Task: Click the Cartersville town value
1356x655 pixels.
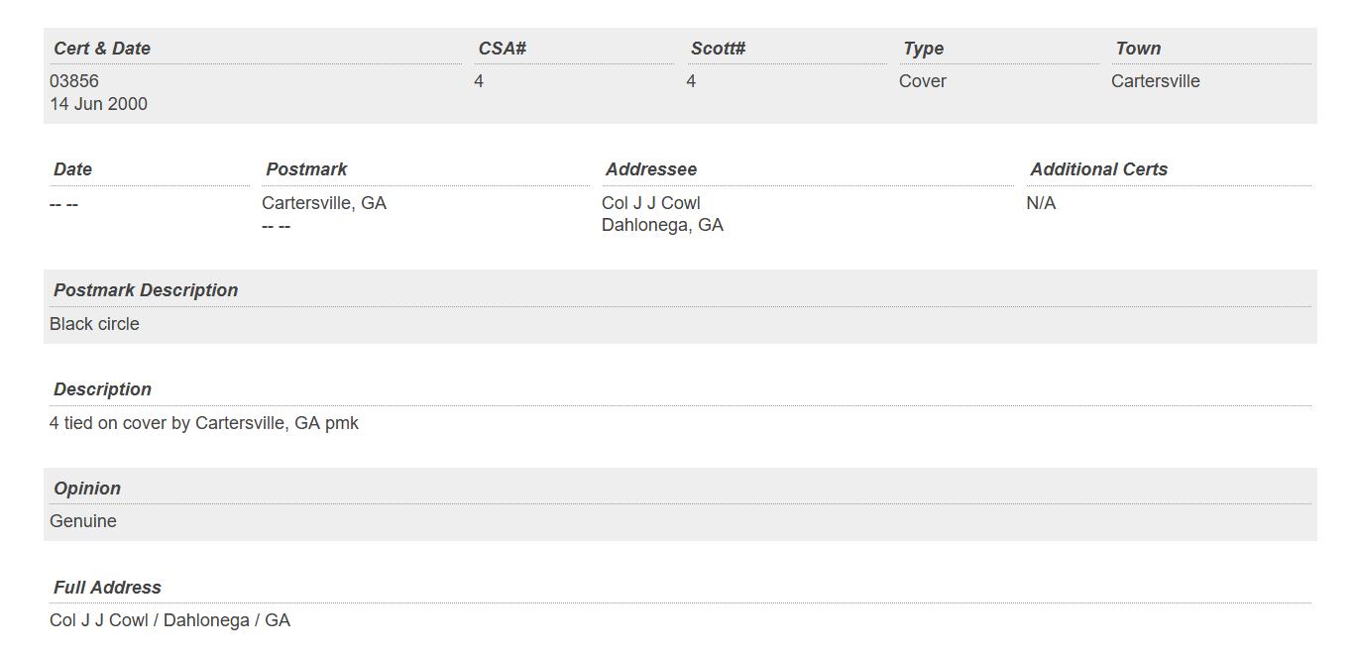Action: [x=1156, y=81]
